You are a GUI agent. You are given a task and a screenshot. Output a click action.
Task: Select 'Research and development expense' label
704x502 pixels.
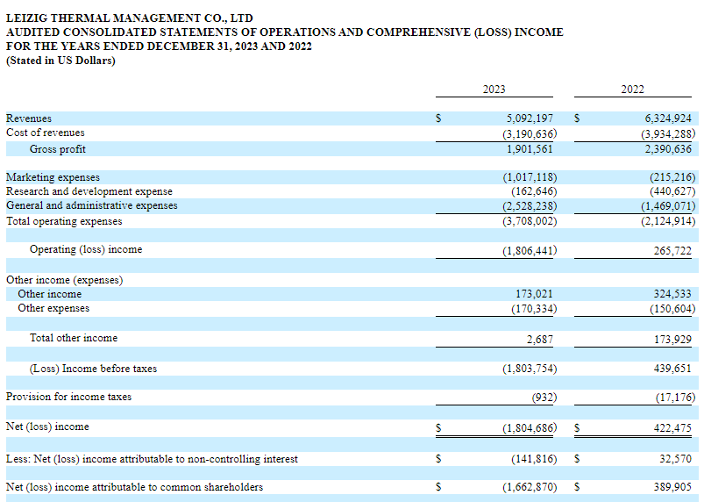89,191
